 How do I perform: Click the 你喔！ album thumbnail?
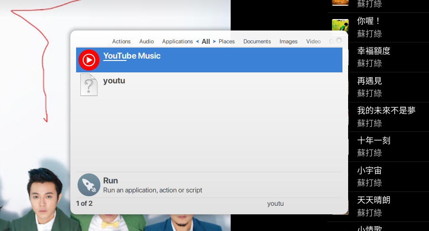pos(340,27)
